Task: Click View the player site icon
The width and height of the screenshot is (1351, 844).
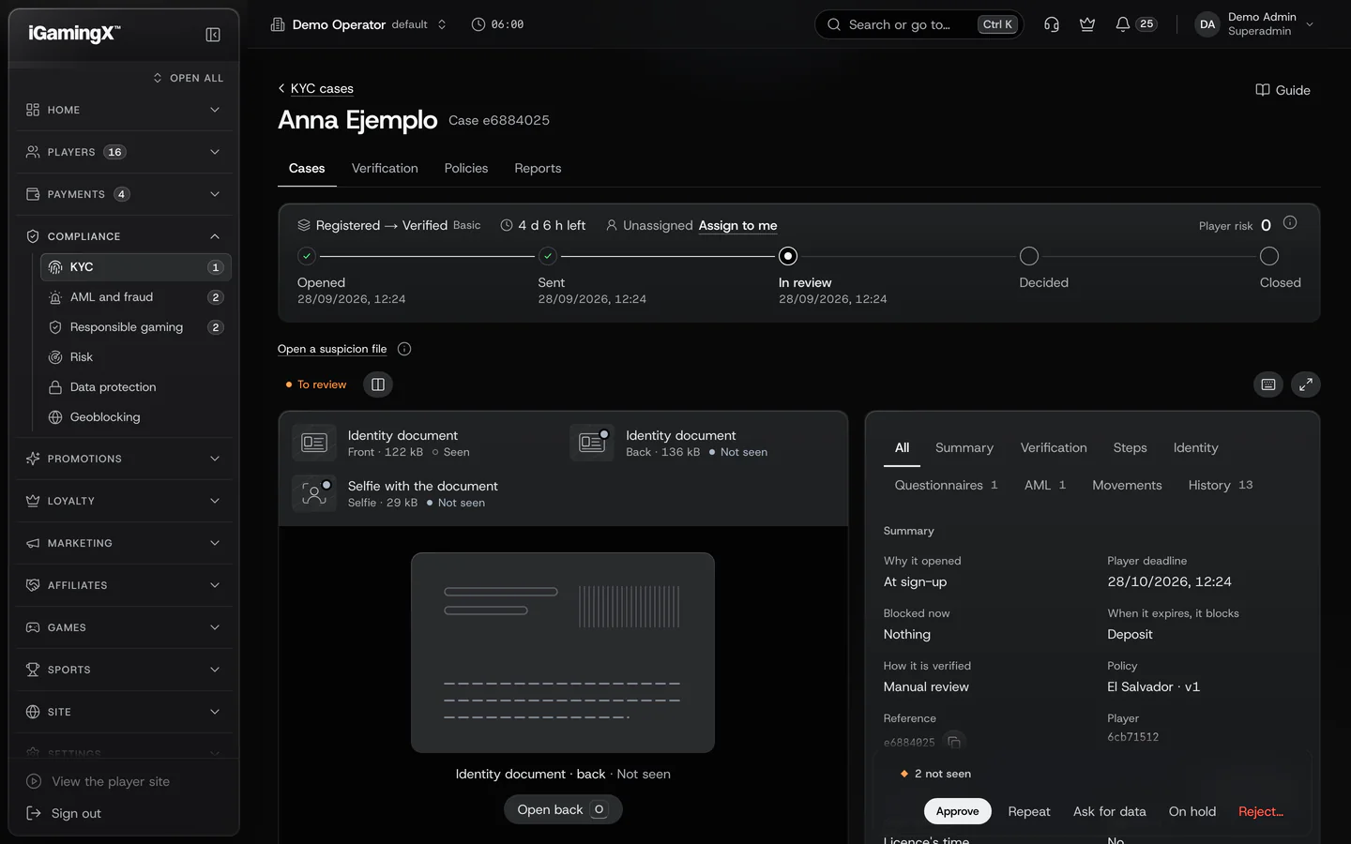Action: click(x=34, y=781)
